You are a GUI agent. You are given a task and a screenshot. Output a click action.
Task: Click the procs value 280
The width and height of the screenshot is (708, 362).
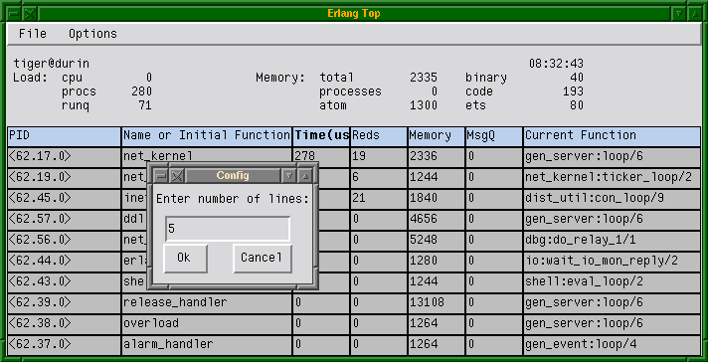point(142,91)
